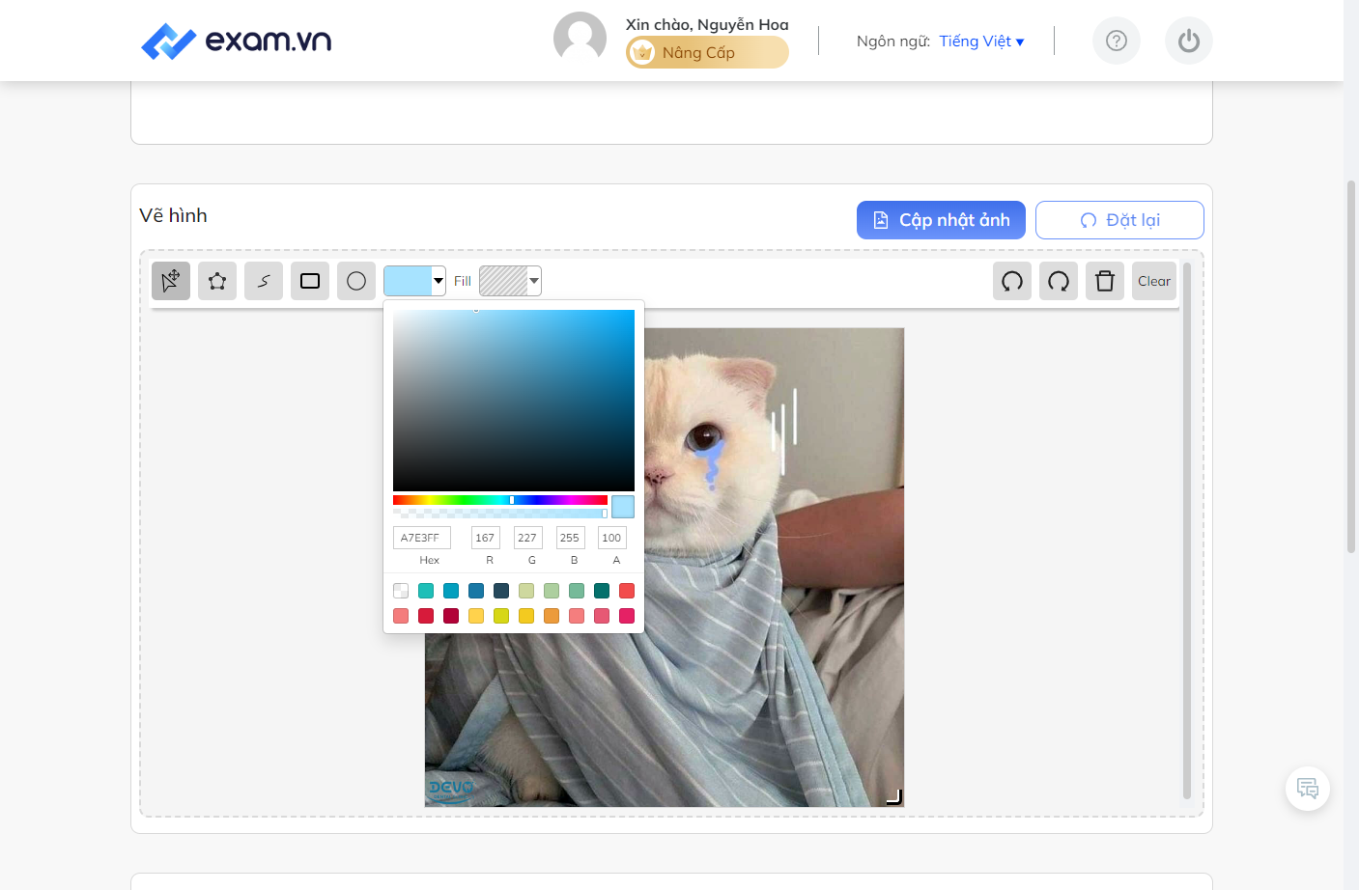This screenshot has width=1359, height=890.
Task: Edit the R value field 167
Action: (x=486, y=538)
